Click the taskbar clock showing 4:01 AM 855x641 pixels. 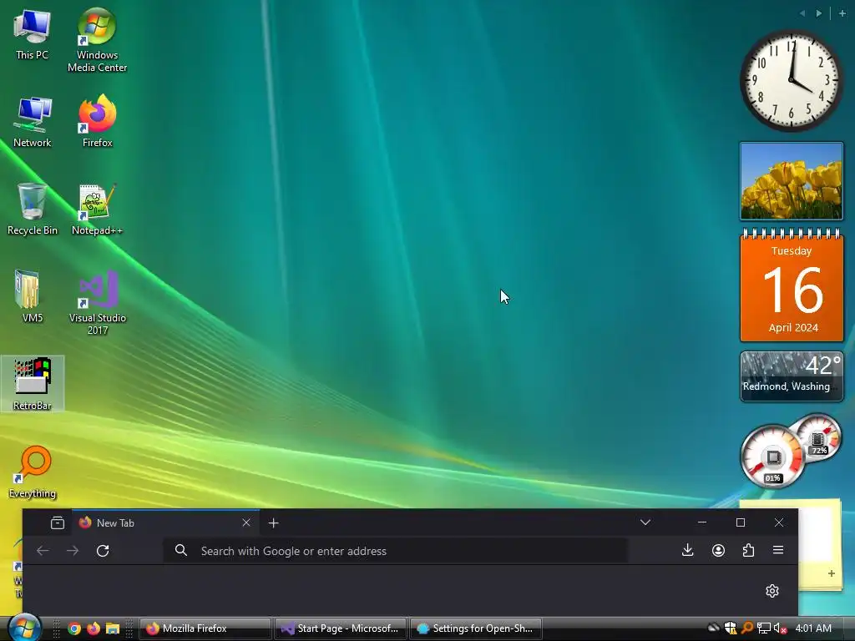tap(813, 628)
